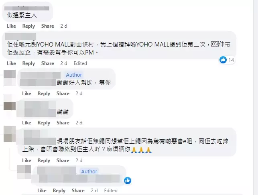Click the like reaction icon showing 14
Image resolution: width=258 pixels, height=195 pixels.
tap(223, 60)
